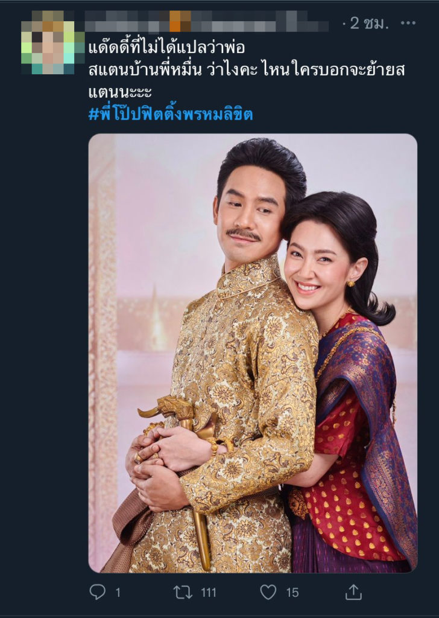Open the pixelated profile avatar
The width and height of the screenshot is (439, 618).
pyautogui.click(x=52, y=43)
